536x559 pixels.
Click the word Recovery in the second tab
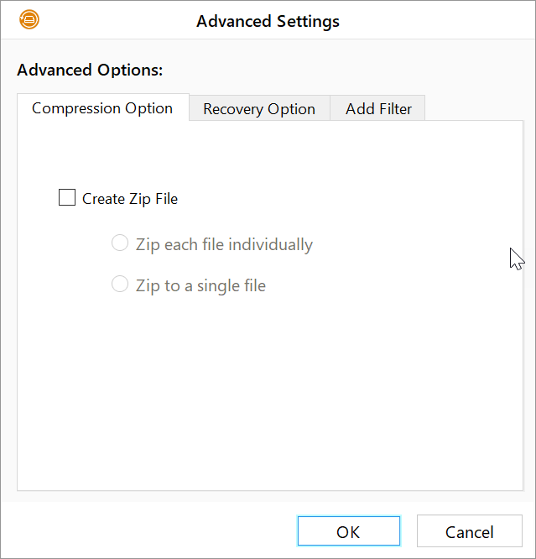click(233, 109)
